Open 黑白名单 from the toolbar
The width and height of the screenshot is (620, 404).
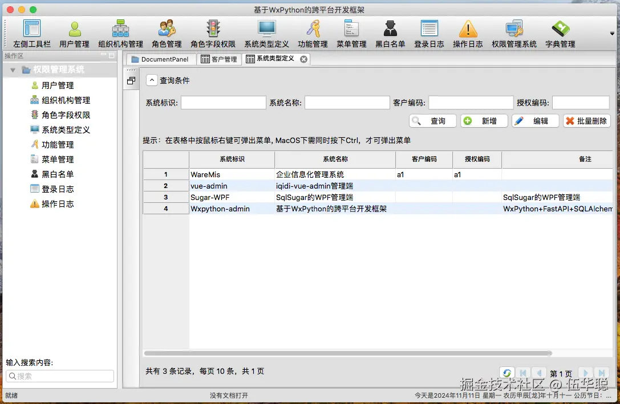pyautogui.click(x=390, y=34)
